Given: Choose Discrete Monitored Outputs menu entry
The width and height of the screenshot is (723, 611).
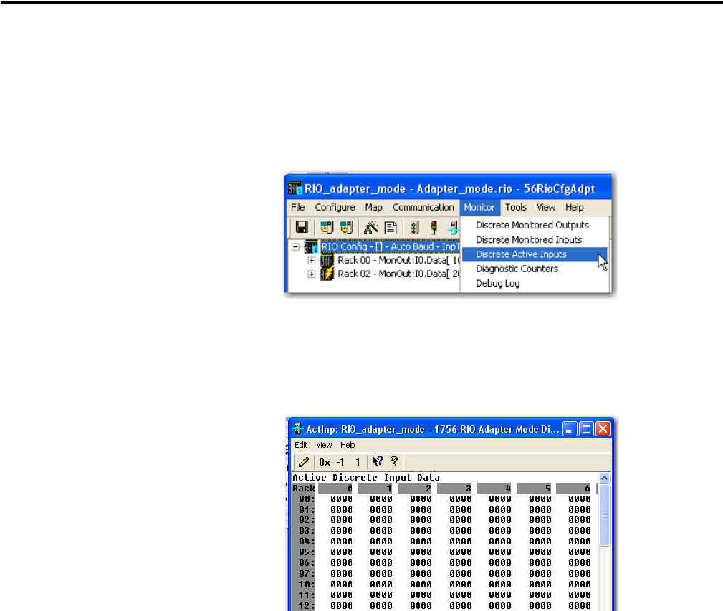Looking at the screenshot, I should pos(535,226).
